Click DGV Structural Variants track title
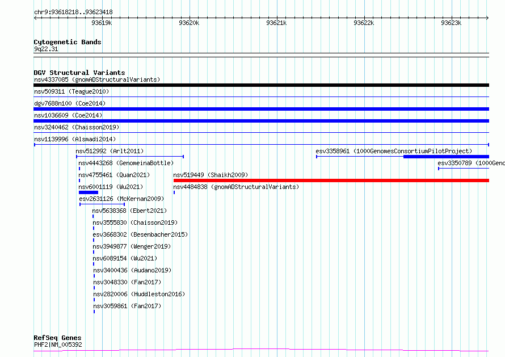 [79, 73]
